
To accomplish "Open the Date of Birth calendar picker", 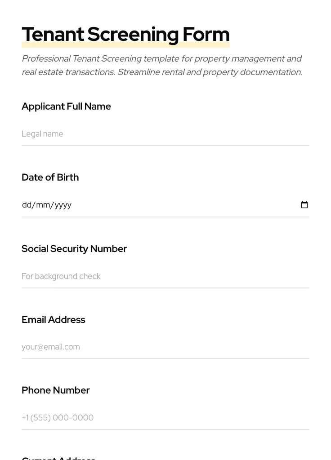I will tap(304, 205).
